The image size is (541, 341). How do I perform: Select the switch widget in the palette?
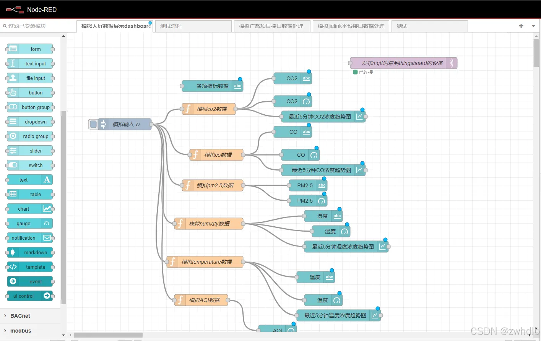click(30, 165)
